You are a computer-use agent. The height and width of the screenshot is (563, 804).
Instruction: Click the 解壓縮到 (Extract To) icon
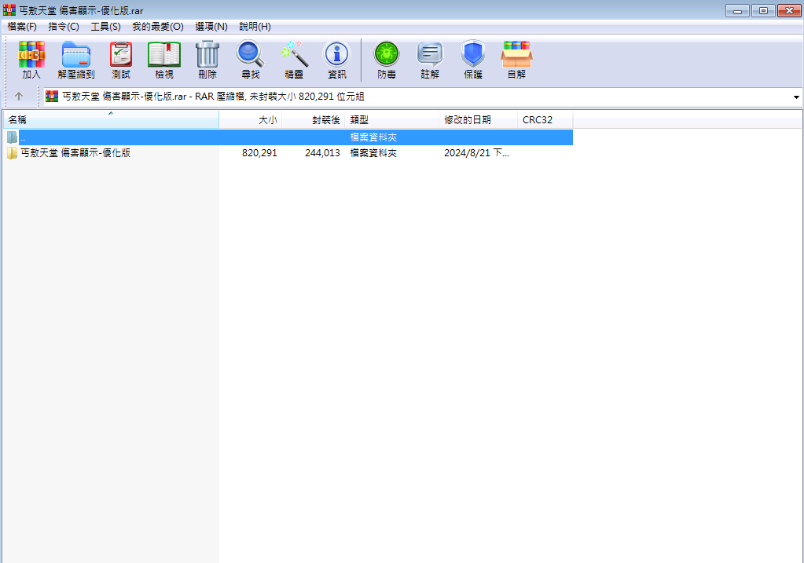[76, 60]
